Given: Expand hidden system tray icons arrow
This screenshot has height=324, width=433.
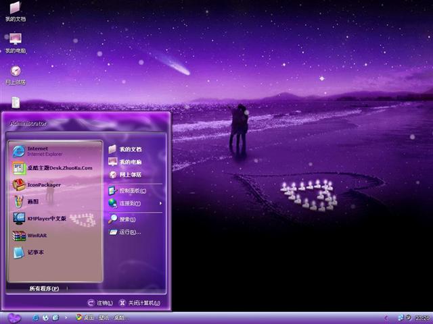Looking at the screenshot, I should (x=386, y=317).
